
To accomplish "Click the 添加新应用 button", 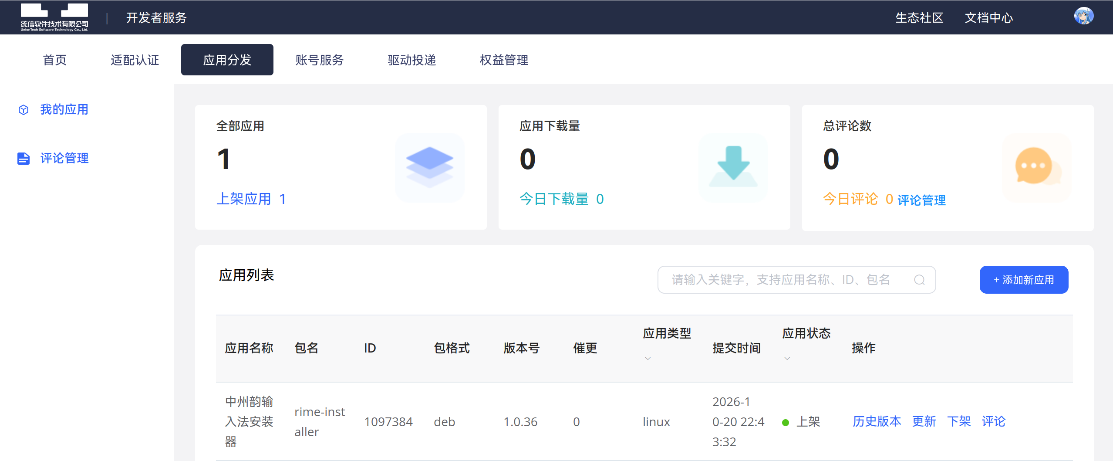I will [1024, 280].
